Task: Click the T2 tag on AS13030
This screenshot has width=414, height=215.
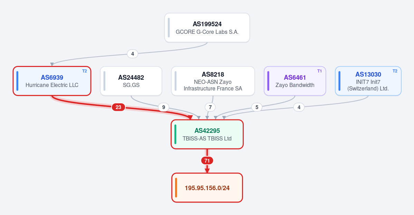Action: (395, 71)
